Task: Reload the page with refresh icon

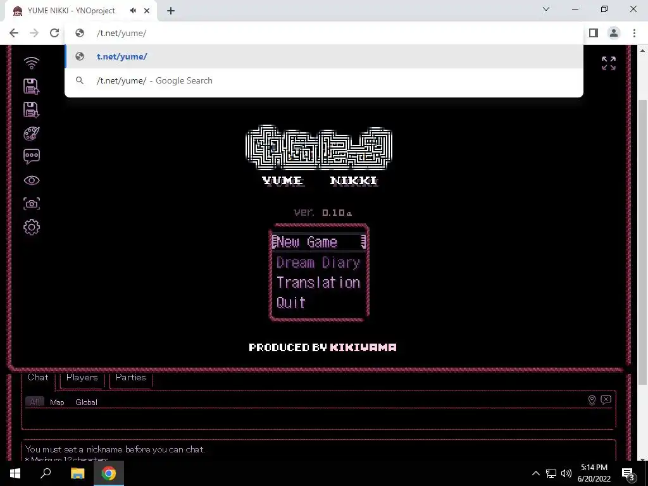Action: point(54,33)
